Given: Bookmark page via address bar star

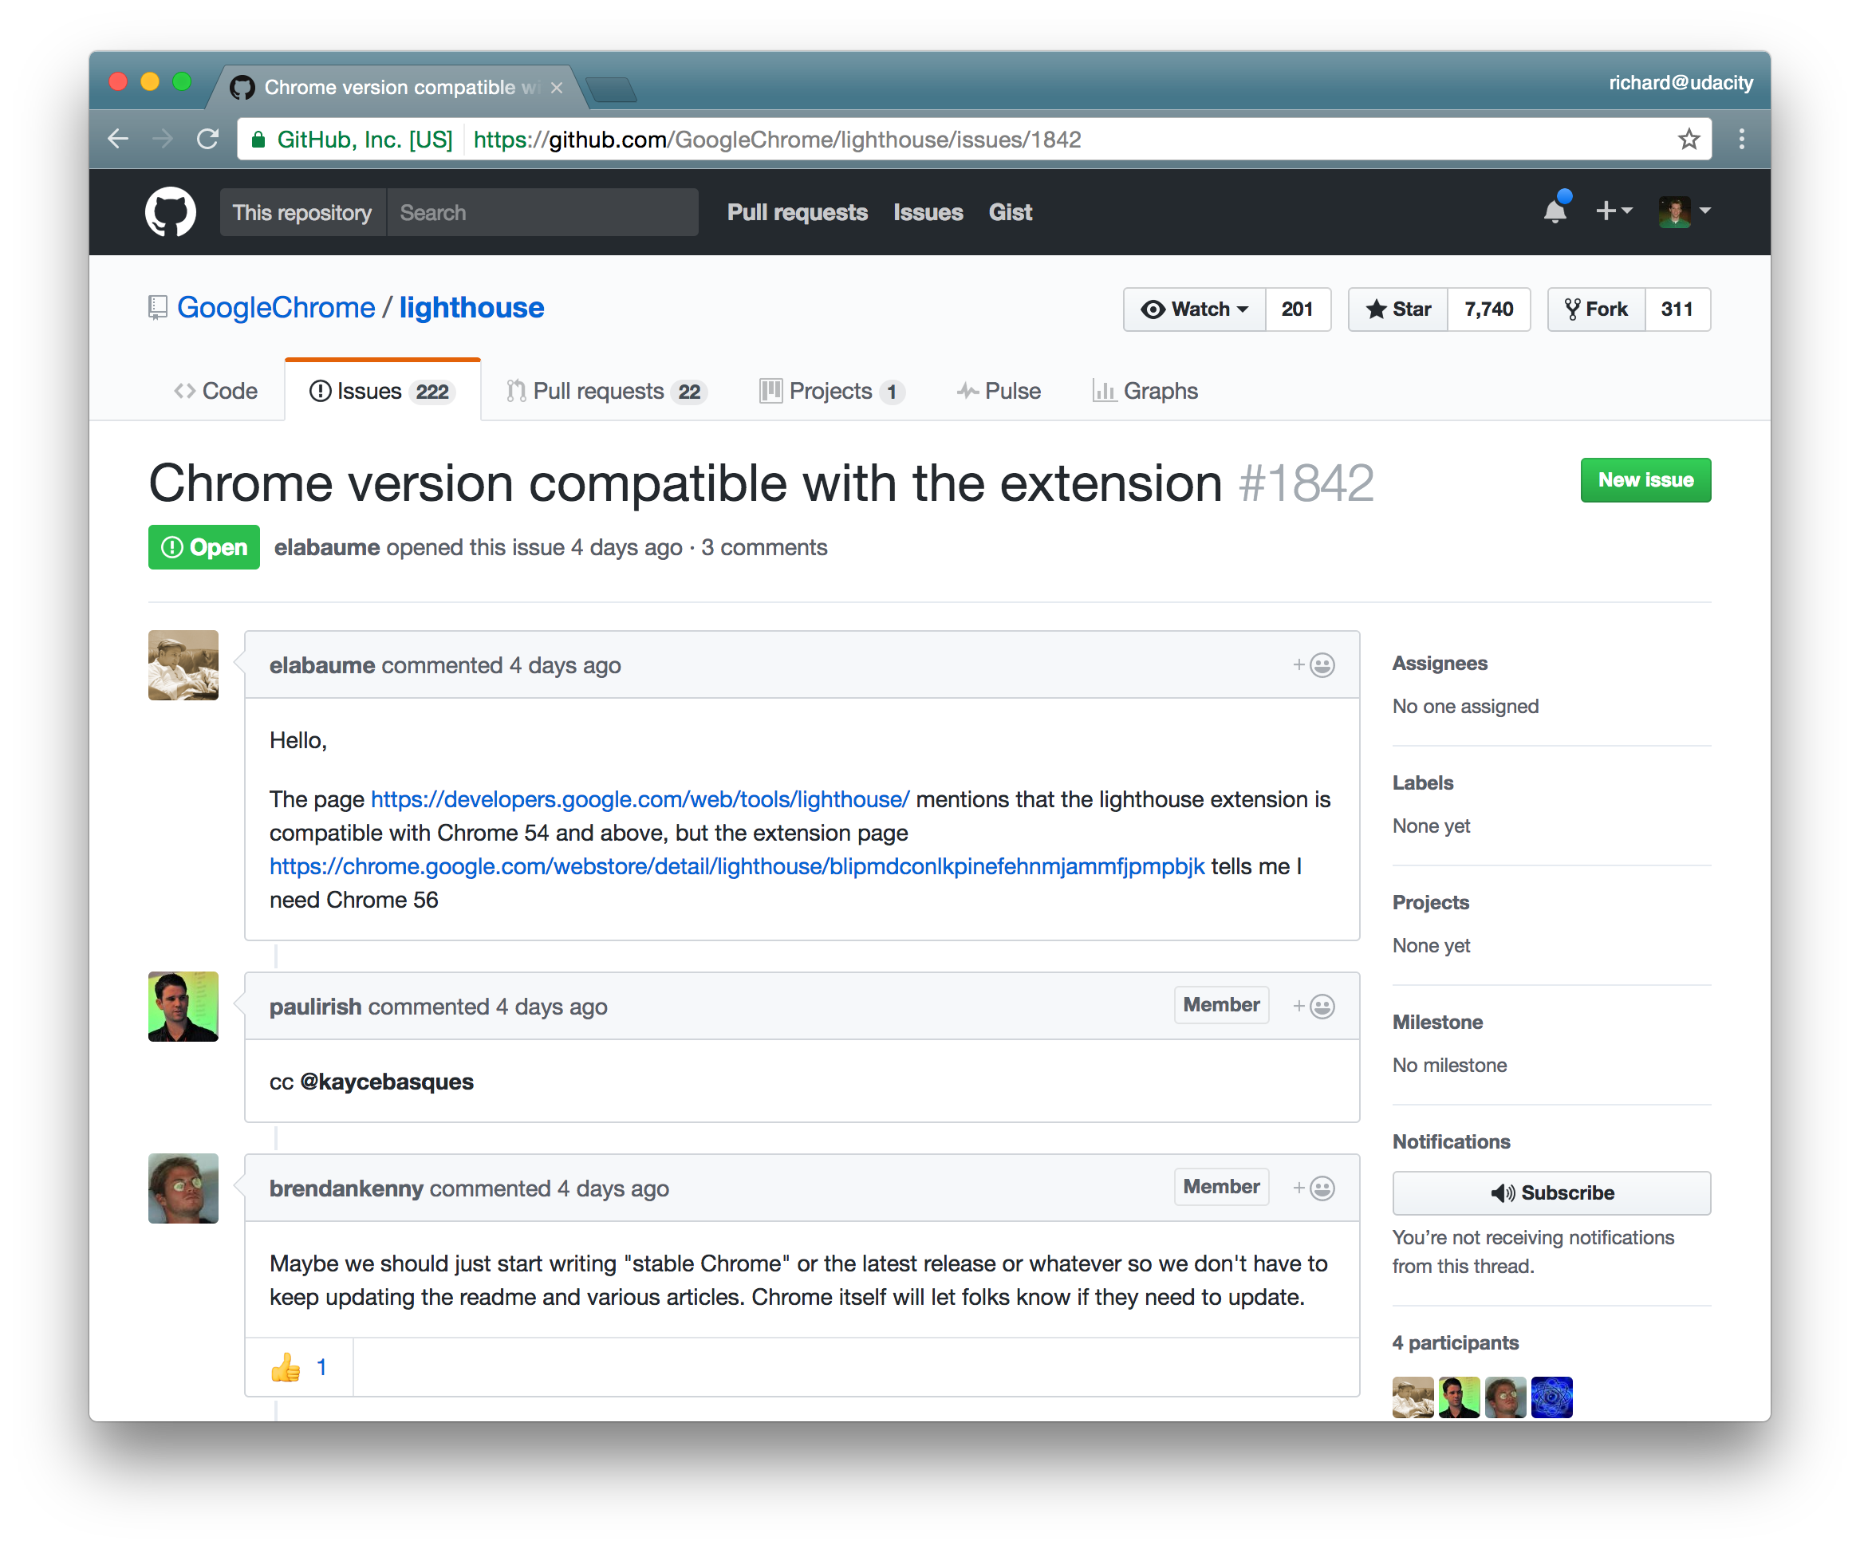Looking at the screenshot, I should (x=1689, y=139).
